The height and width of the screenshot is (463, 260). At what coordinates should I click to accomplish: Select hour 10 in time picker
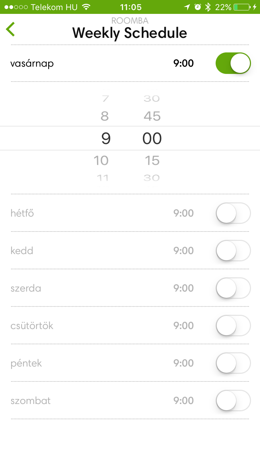pyautogui.click(x=101, y=160)
